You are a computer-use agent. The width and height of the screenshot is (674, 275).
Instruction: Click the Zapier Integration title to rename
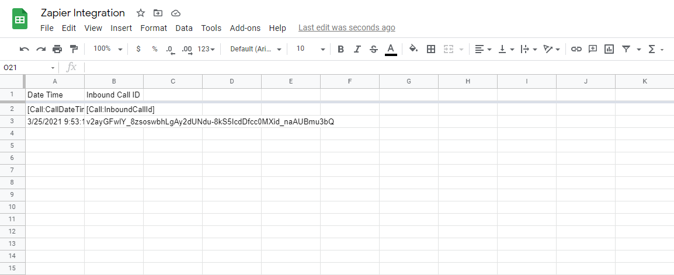[83, 13]
